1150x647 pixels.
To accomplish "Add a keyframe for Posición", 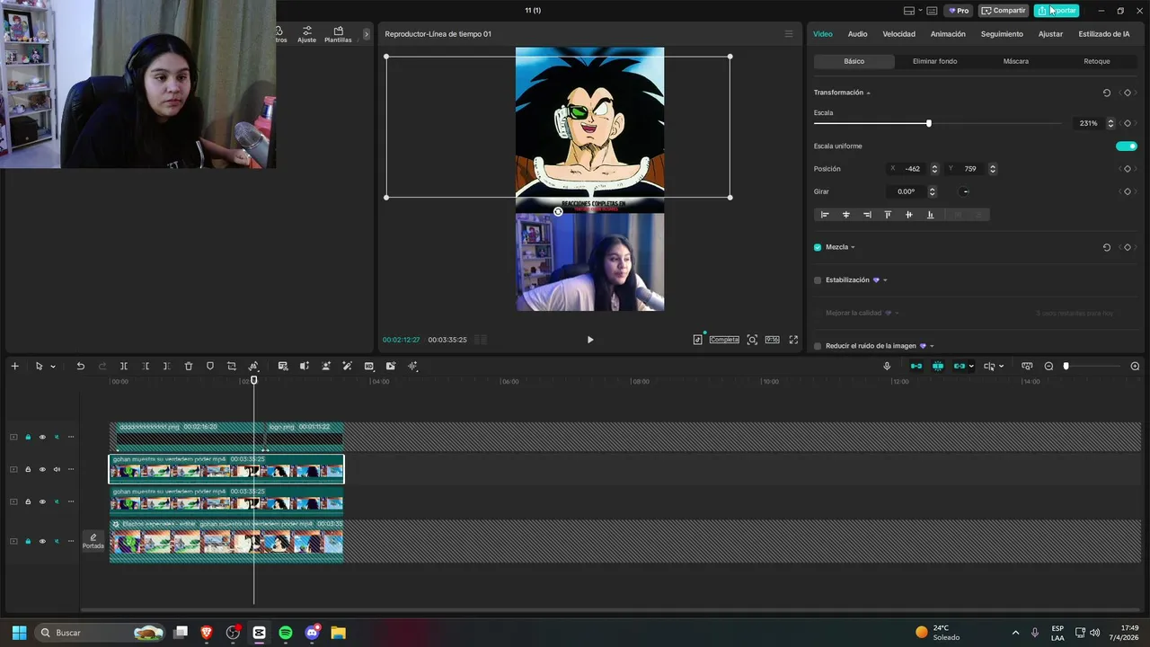I will click(x=1128, y=169).
